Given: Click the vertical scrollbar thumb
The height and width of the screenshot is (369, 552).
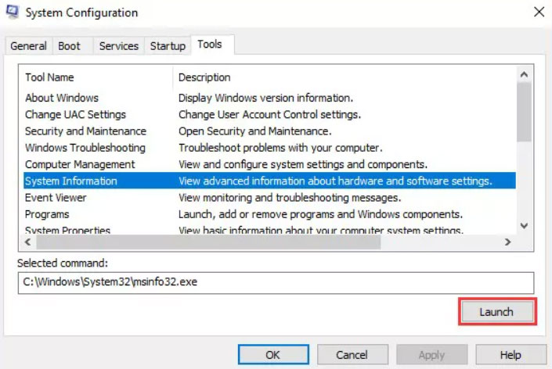Looking at the screenshot, I should pyautogui.click(x=524, y=112).
